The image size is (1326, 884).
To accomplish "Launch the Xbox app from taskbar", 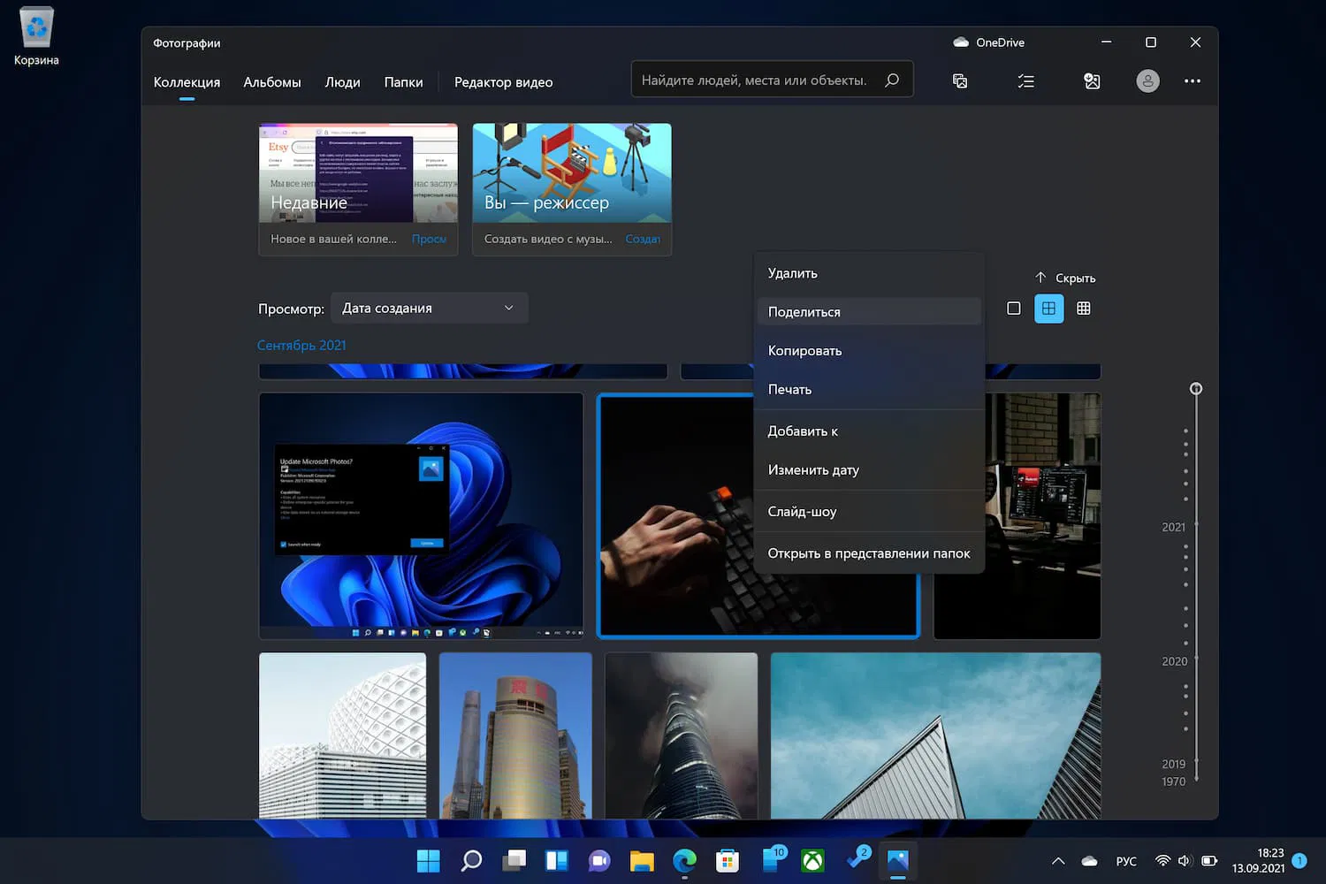I will point(812,860).
